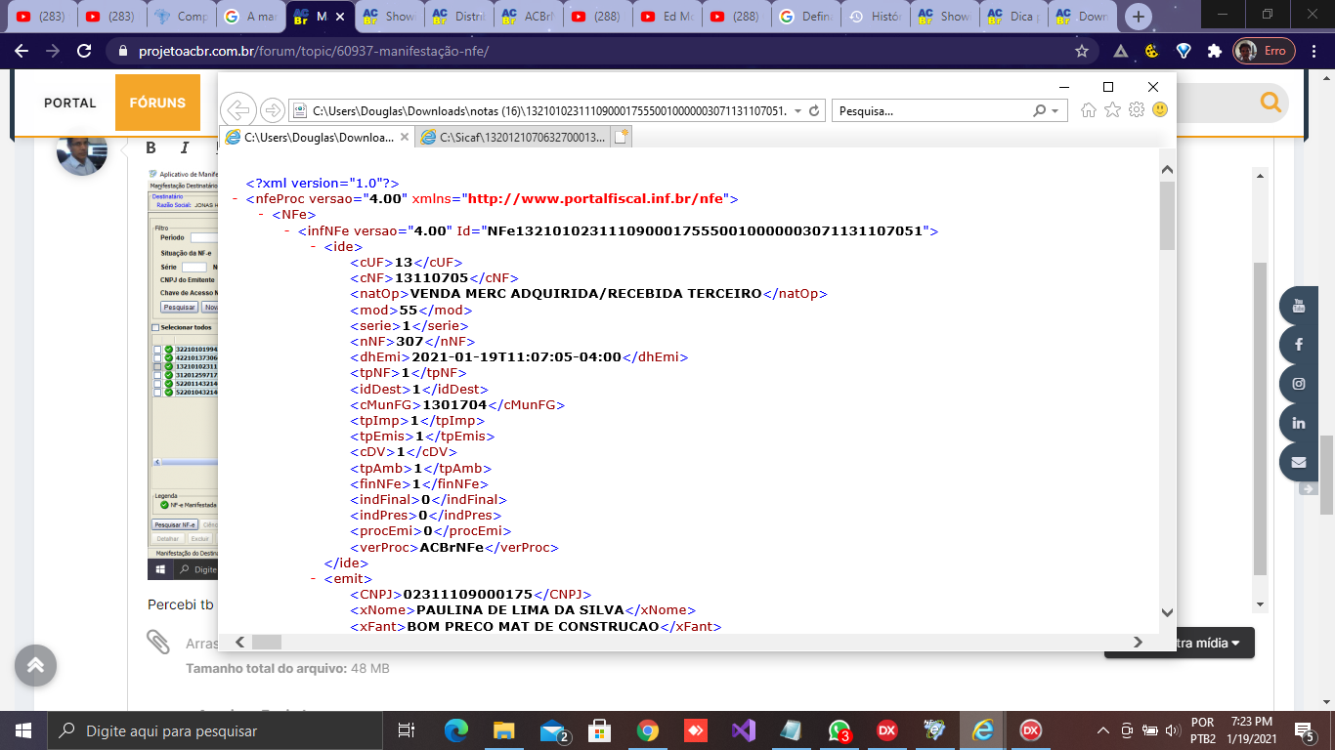
Task: Open the PORTAL navigation item
Action: tap(70, 103)
